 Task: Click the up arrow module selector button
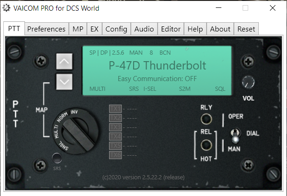pyautogui.click(x=64, y=62)
